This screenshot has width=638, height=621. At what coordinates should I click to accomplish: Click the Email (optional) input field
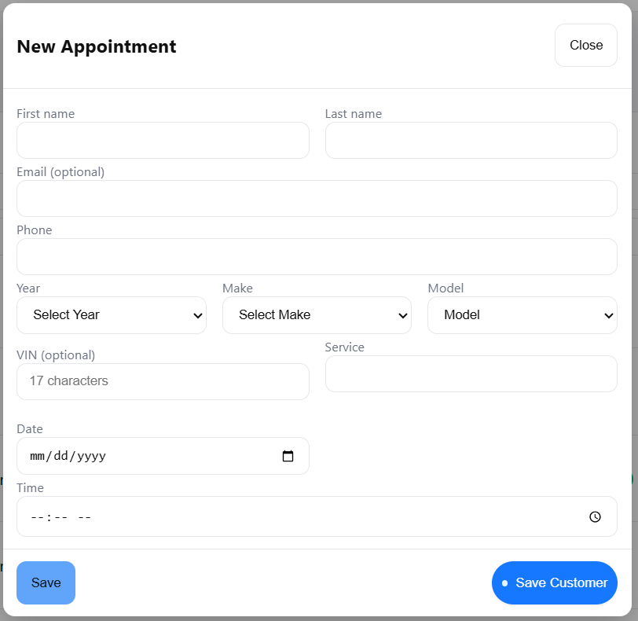pyautogui.click(x=317, y=198)
